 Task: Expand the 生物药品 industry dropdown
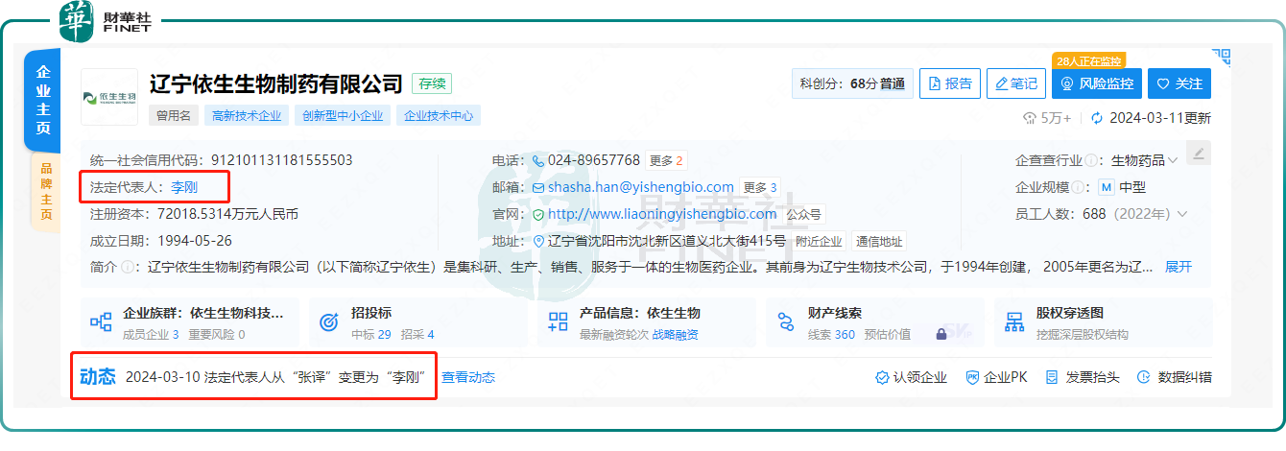1173,160
